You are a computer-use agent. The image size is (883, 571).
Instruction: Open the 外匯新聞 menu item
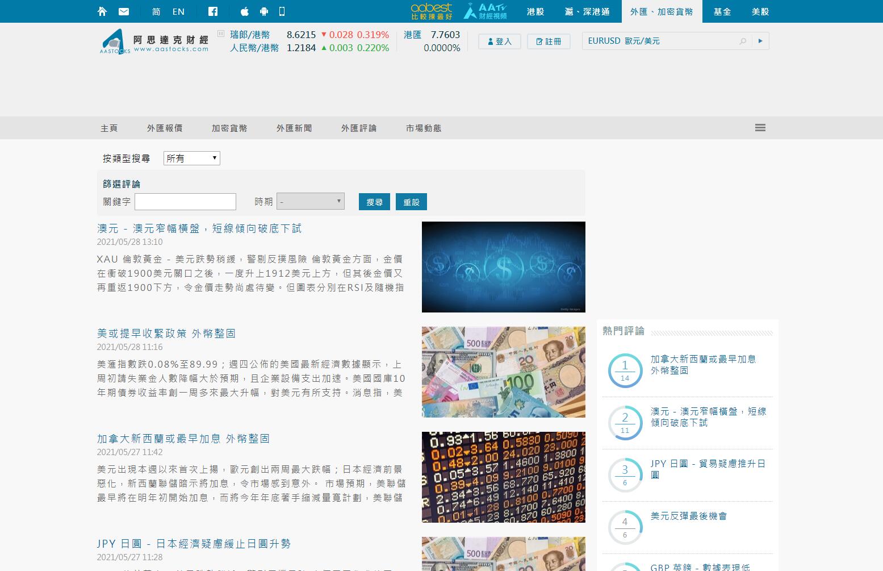pos(294,128)
